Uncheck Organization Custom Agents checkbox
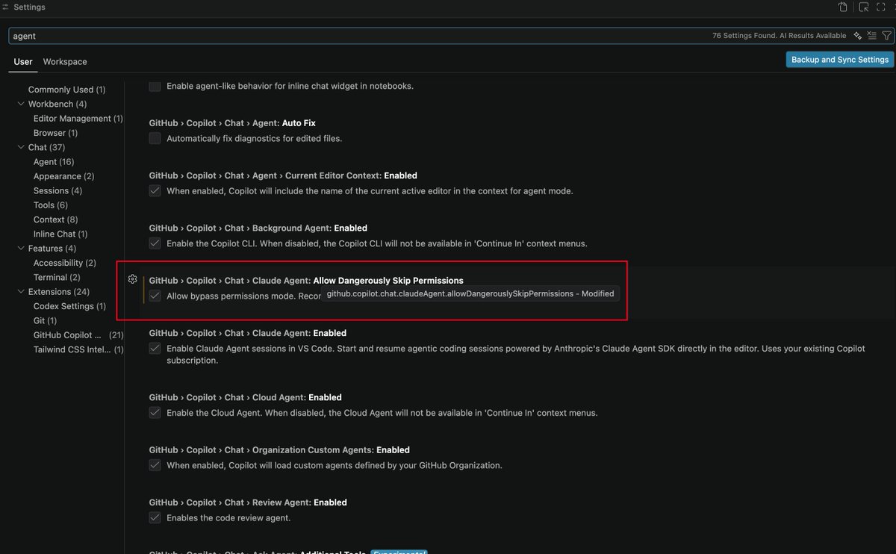The height and width of the screenshot is (554, 896). pyautogui.click(x=155, y=465)
